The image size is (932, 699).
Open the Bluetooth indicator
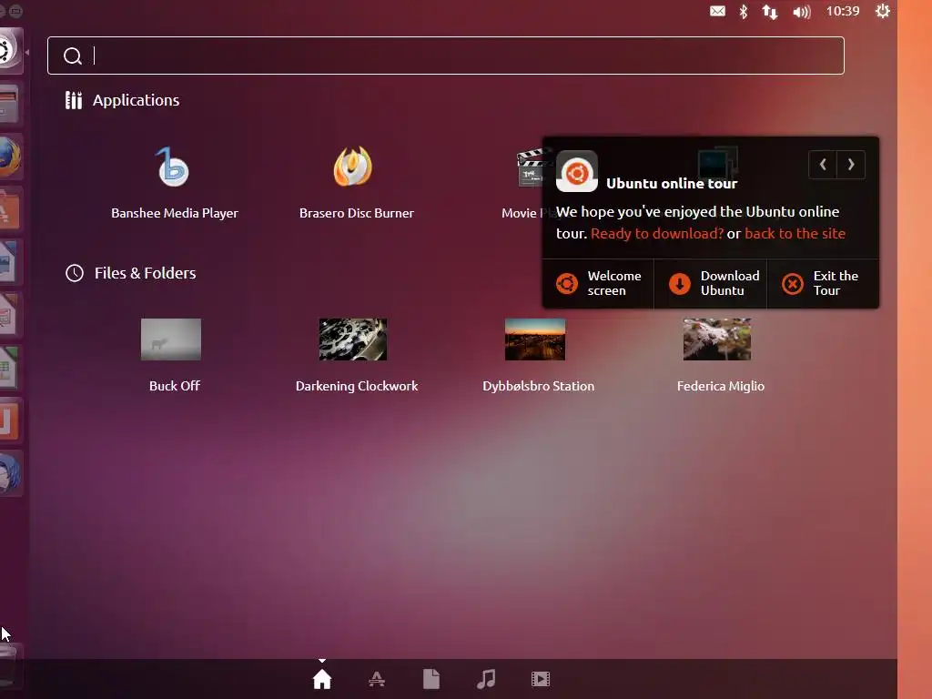[x=743, y=11]
